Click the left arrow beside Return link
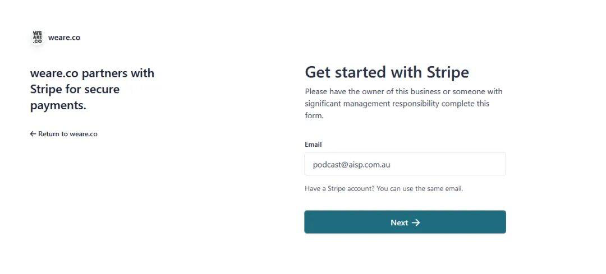 [x=33, y=134]
